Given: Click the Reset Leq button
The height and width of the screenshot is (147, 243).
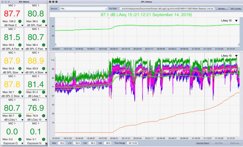Looking at the screenshot, I should coord(234,143).
